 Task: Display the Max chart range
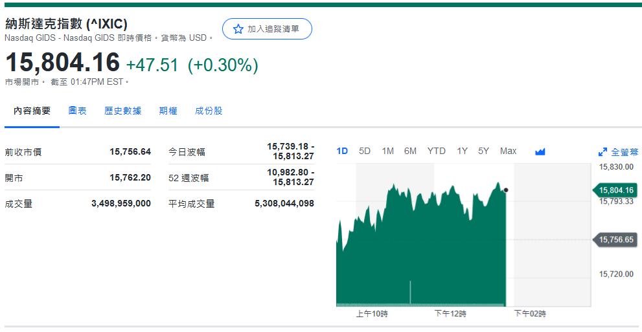(508, 151)
